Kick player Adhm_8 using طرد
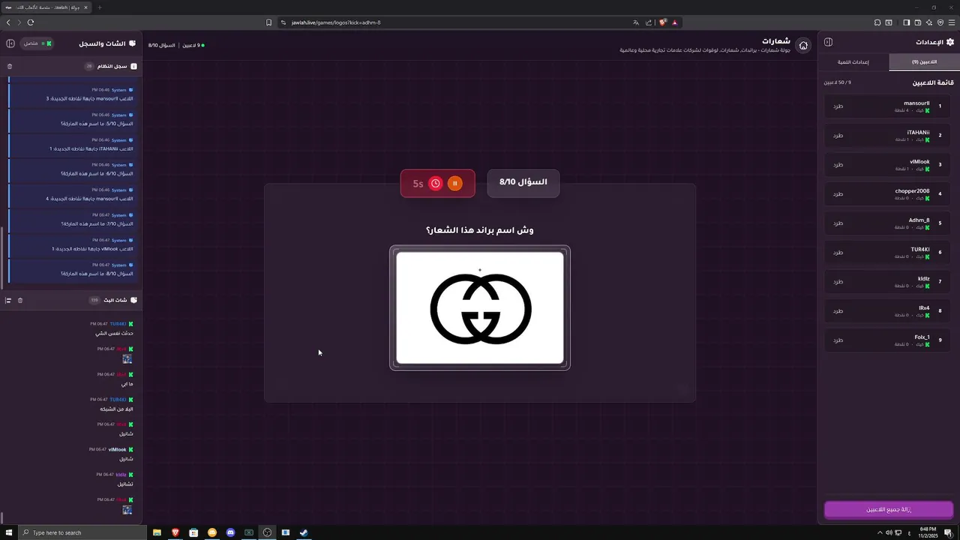The width and height of the screenshot is (960, 540). click(838, 223)
